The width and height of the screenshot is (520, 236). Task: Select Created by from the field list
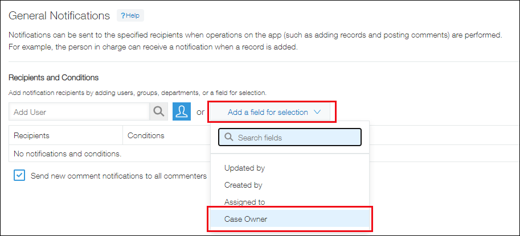(243, 185)
